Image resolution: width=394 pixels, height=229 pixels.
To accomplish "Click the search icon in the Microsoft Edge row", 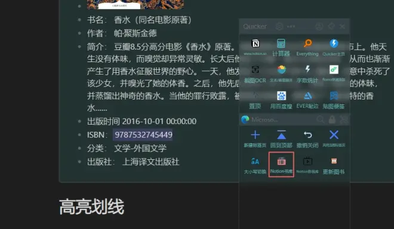I will click(320, 119).
